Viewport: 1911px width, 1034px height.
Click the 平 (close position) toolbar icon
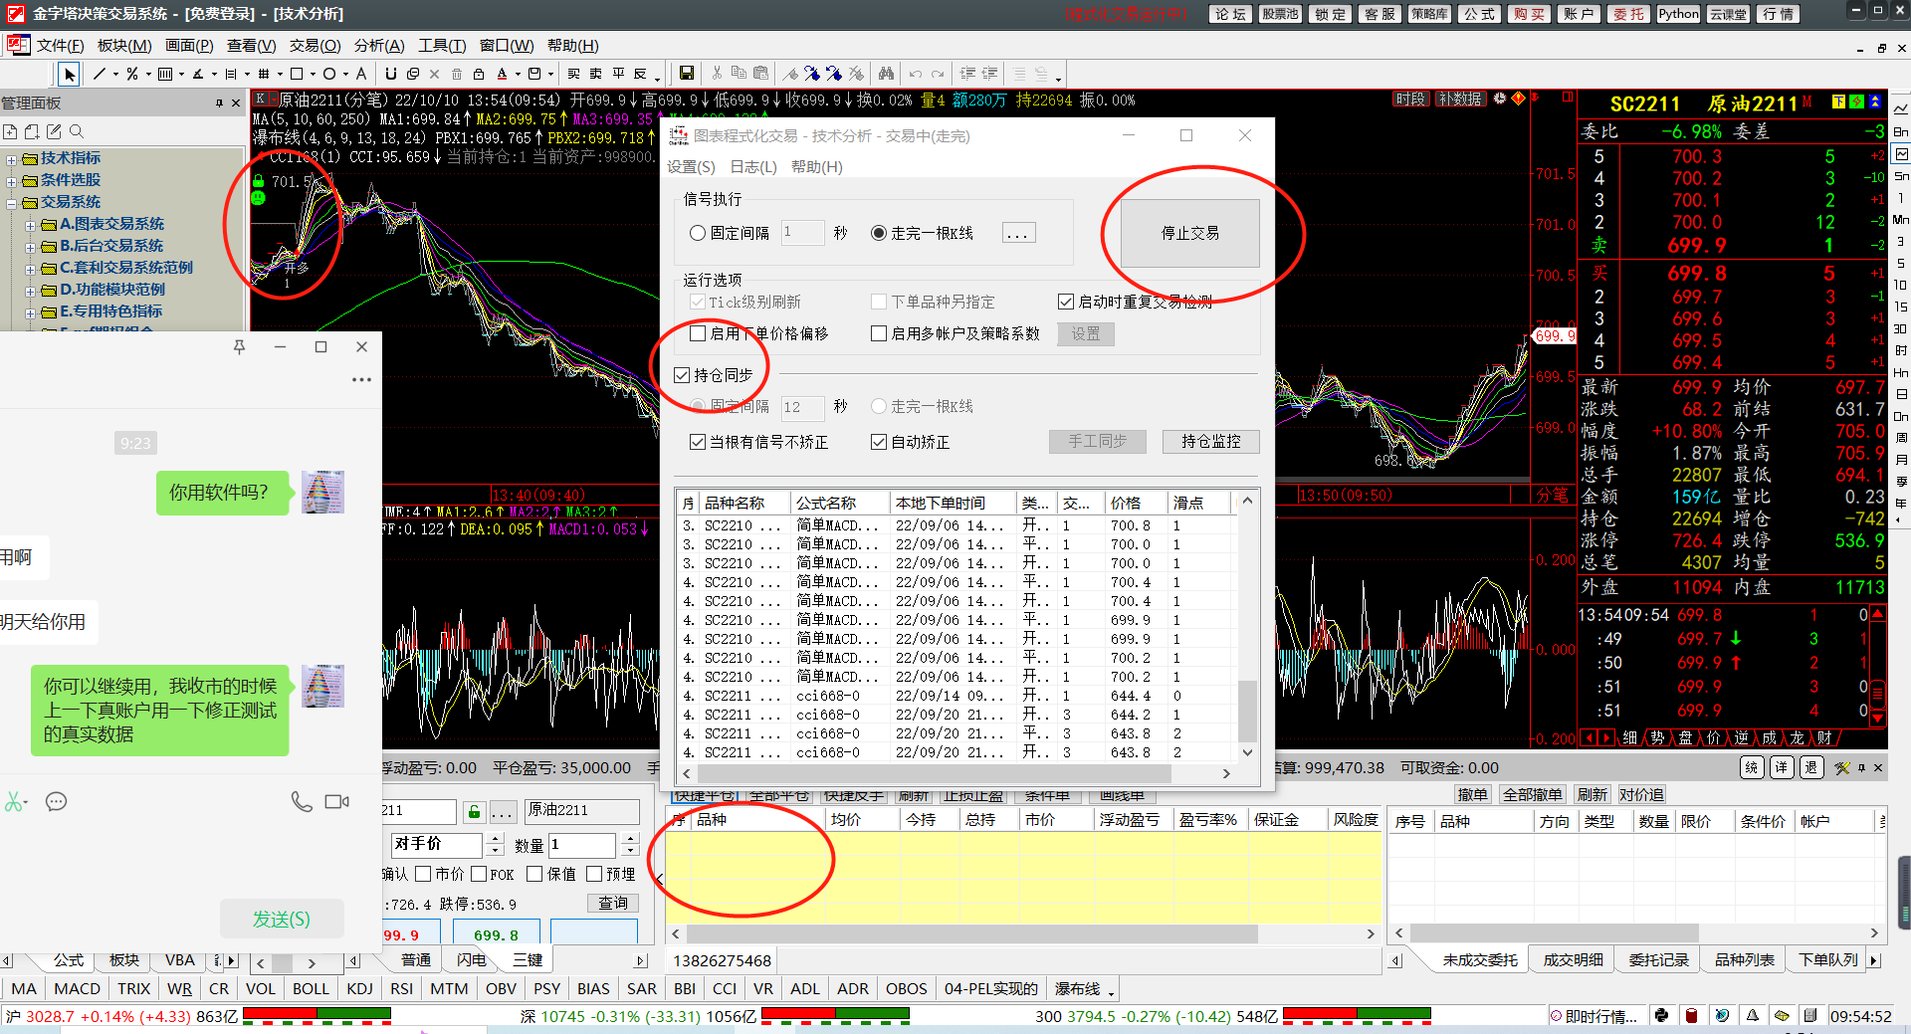tap(619, 74)
